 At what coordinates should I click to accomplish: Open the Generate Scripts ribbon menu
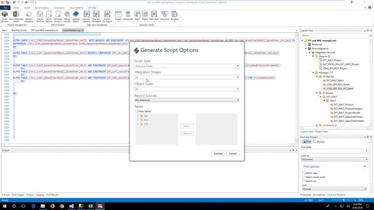pyautogui.click(x=58, y=16)
